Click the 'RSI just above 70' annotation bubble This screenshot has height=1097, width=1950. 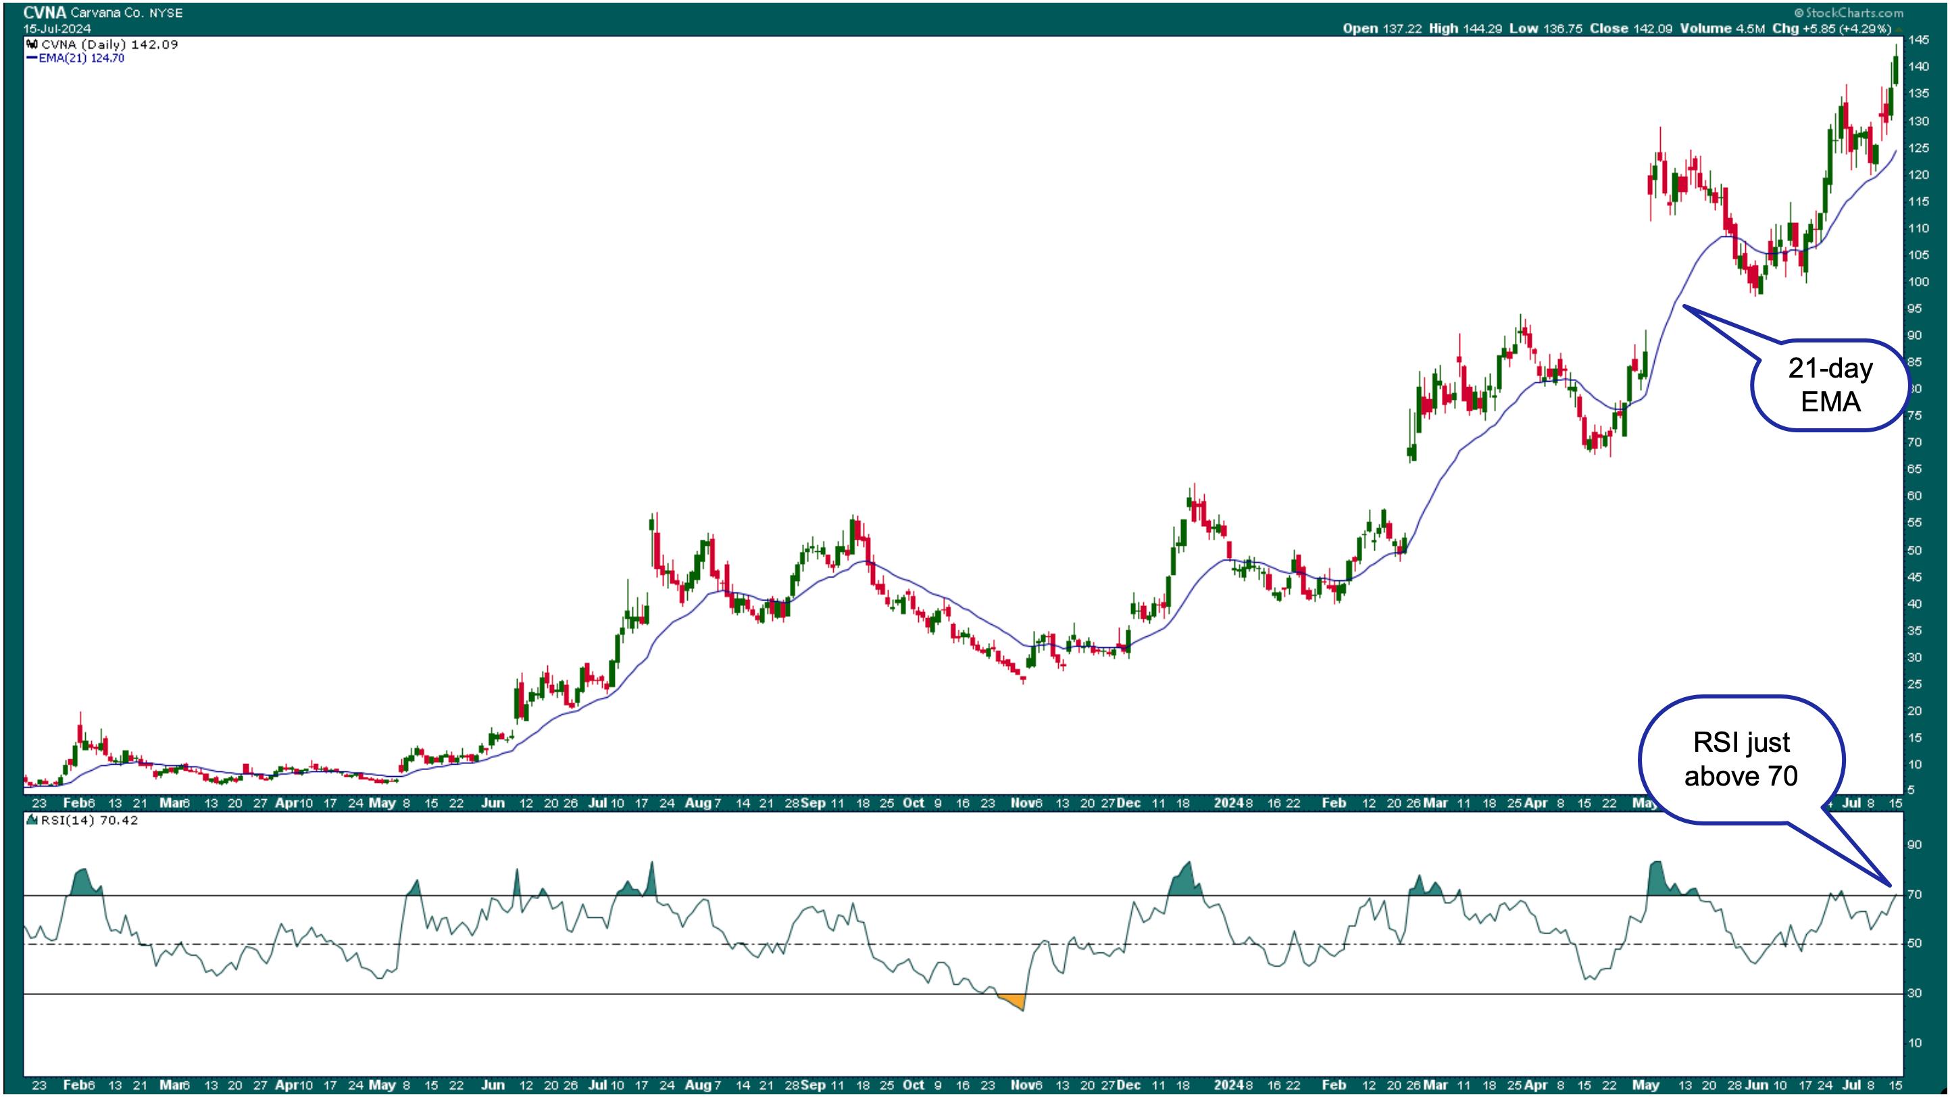pos(1741,759)
